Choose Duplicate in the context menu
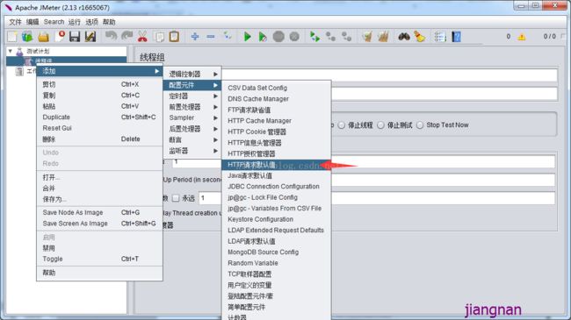Image resolution: width=571 pixels, height=320 pixels. 99,117
